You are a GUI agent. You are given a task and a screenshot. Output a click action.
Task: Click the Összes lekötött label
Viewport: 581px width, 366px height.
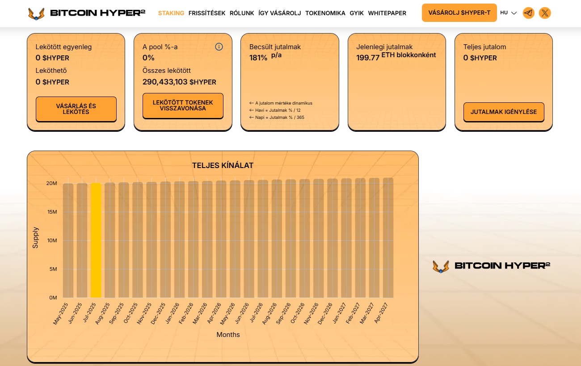tap(167, 71)
